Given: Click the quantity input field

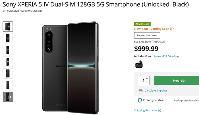Looking at the screenshot, I should click(x=144, y=80).
